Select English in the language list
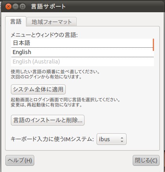The image size is (165, 172). click(82, 52)
